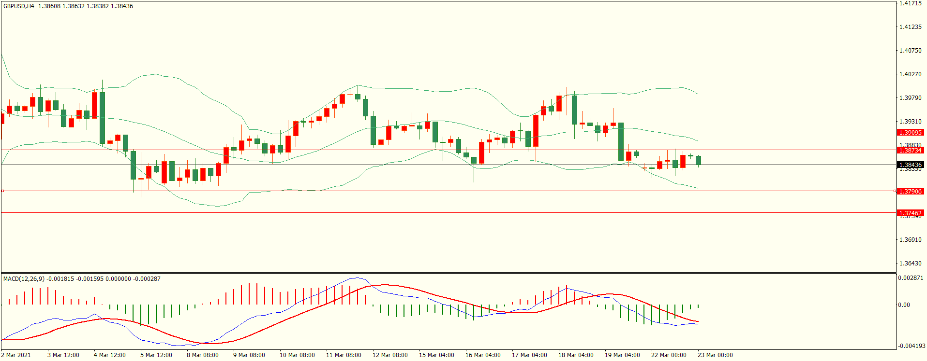Screen dimensions: 927x361
Task: Click the MACD(12,26,9) indicator label
Action: point(24,279)
